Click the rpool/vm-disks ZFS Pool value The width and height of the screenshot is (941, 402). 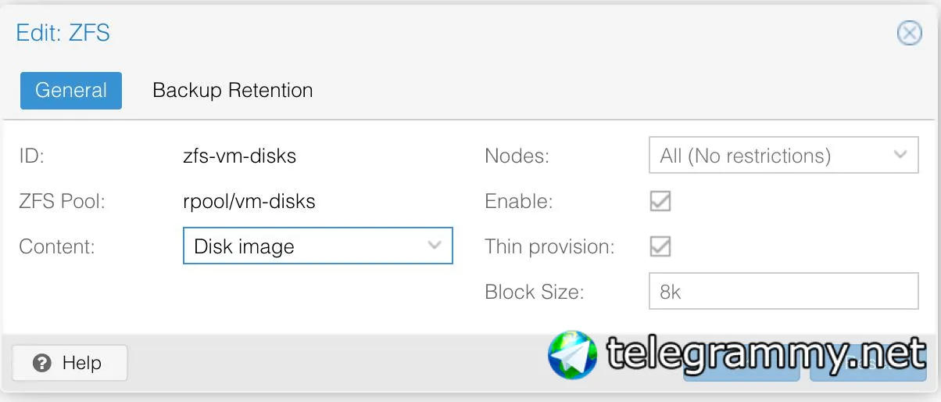pyautogui.click(x=249, y=201)
